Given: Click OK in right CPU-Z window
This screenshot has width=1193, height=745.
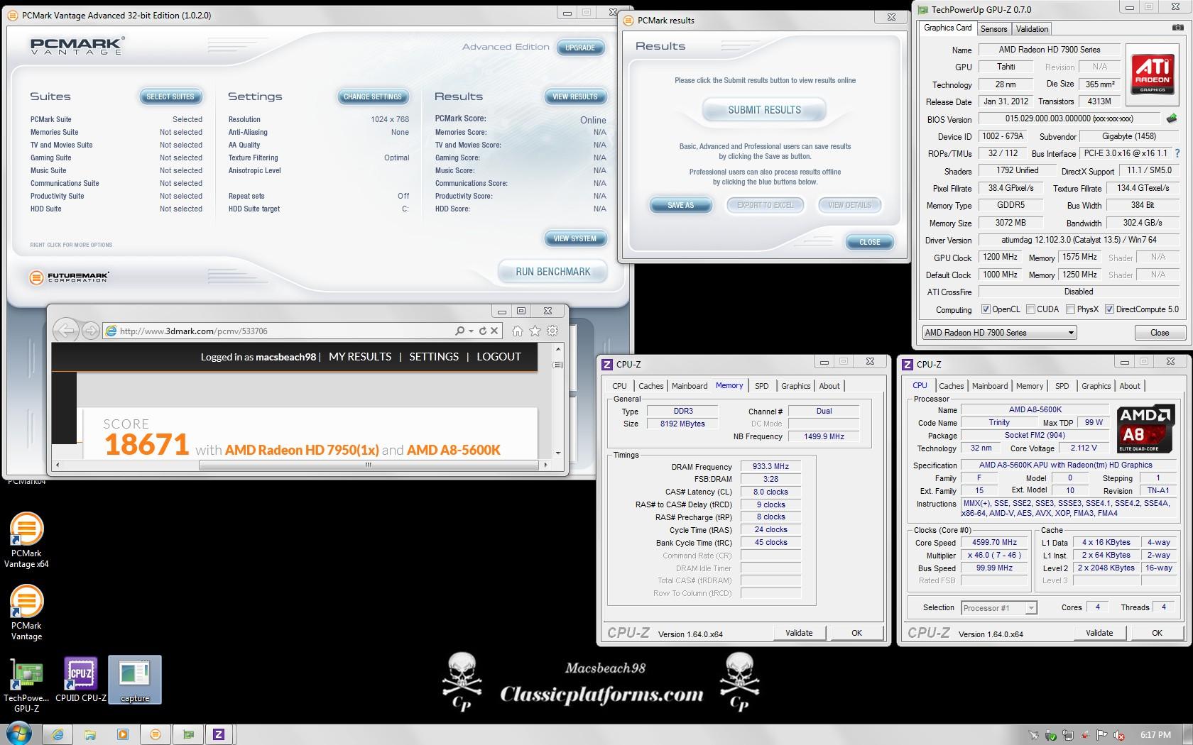Looking at the screenshot, I should (1157, 633).
